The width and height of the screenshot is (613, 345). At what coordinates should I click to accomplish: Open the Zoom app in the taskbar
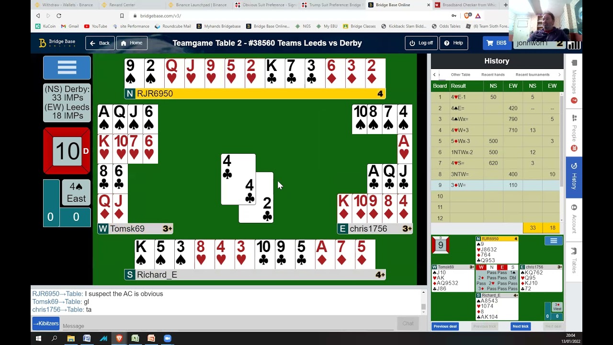click(x=167, y=338)
